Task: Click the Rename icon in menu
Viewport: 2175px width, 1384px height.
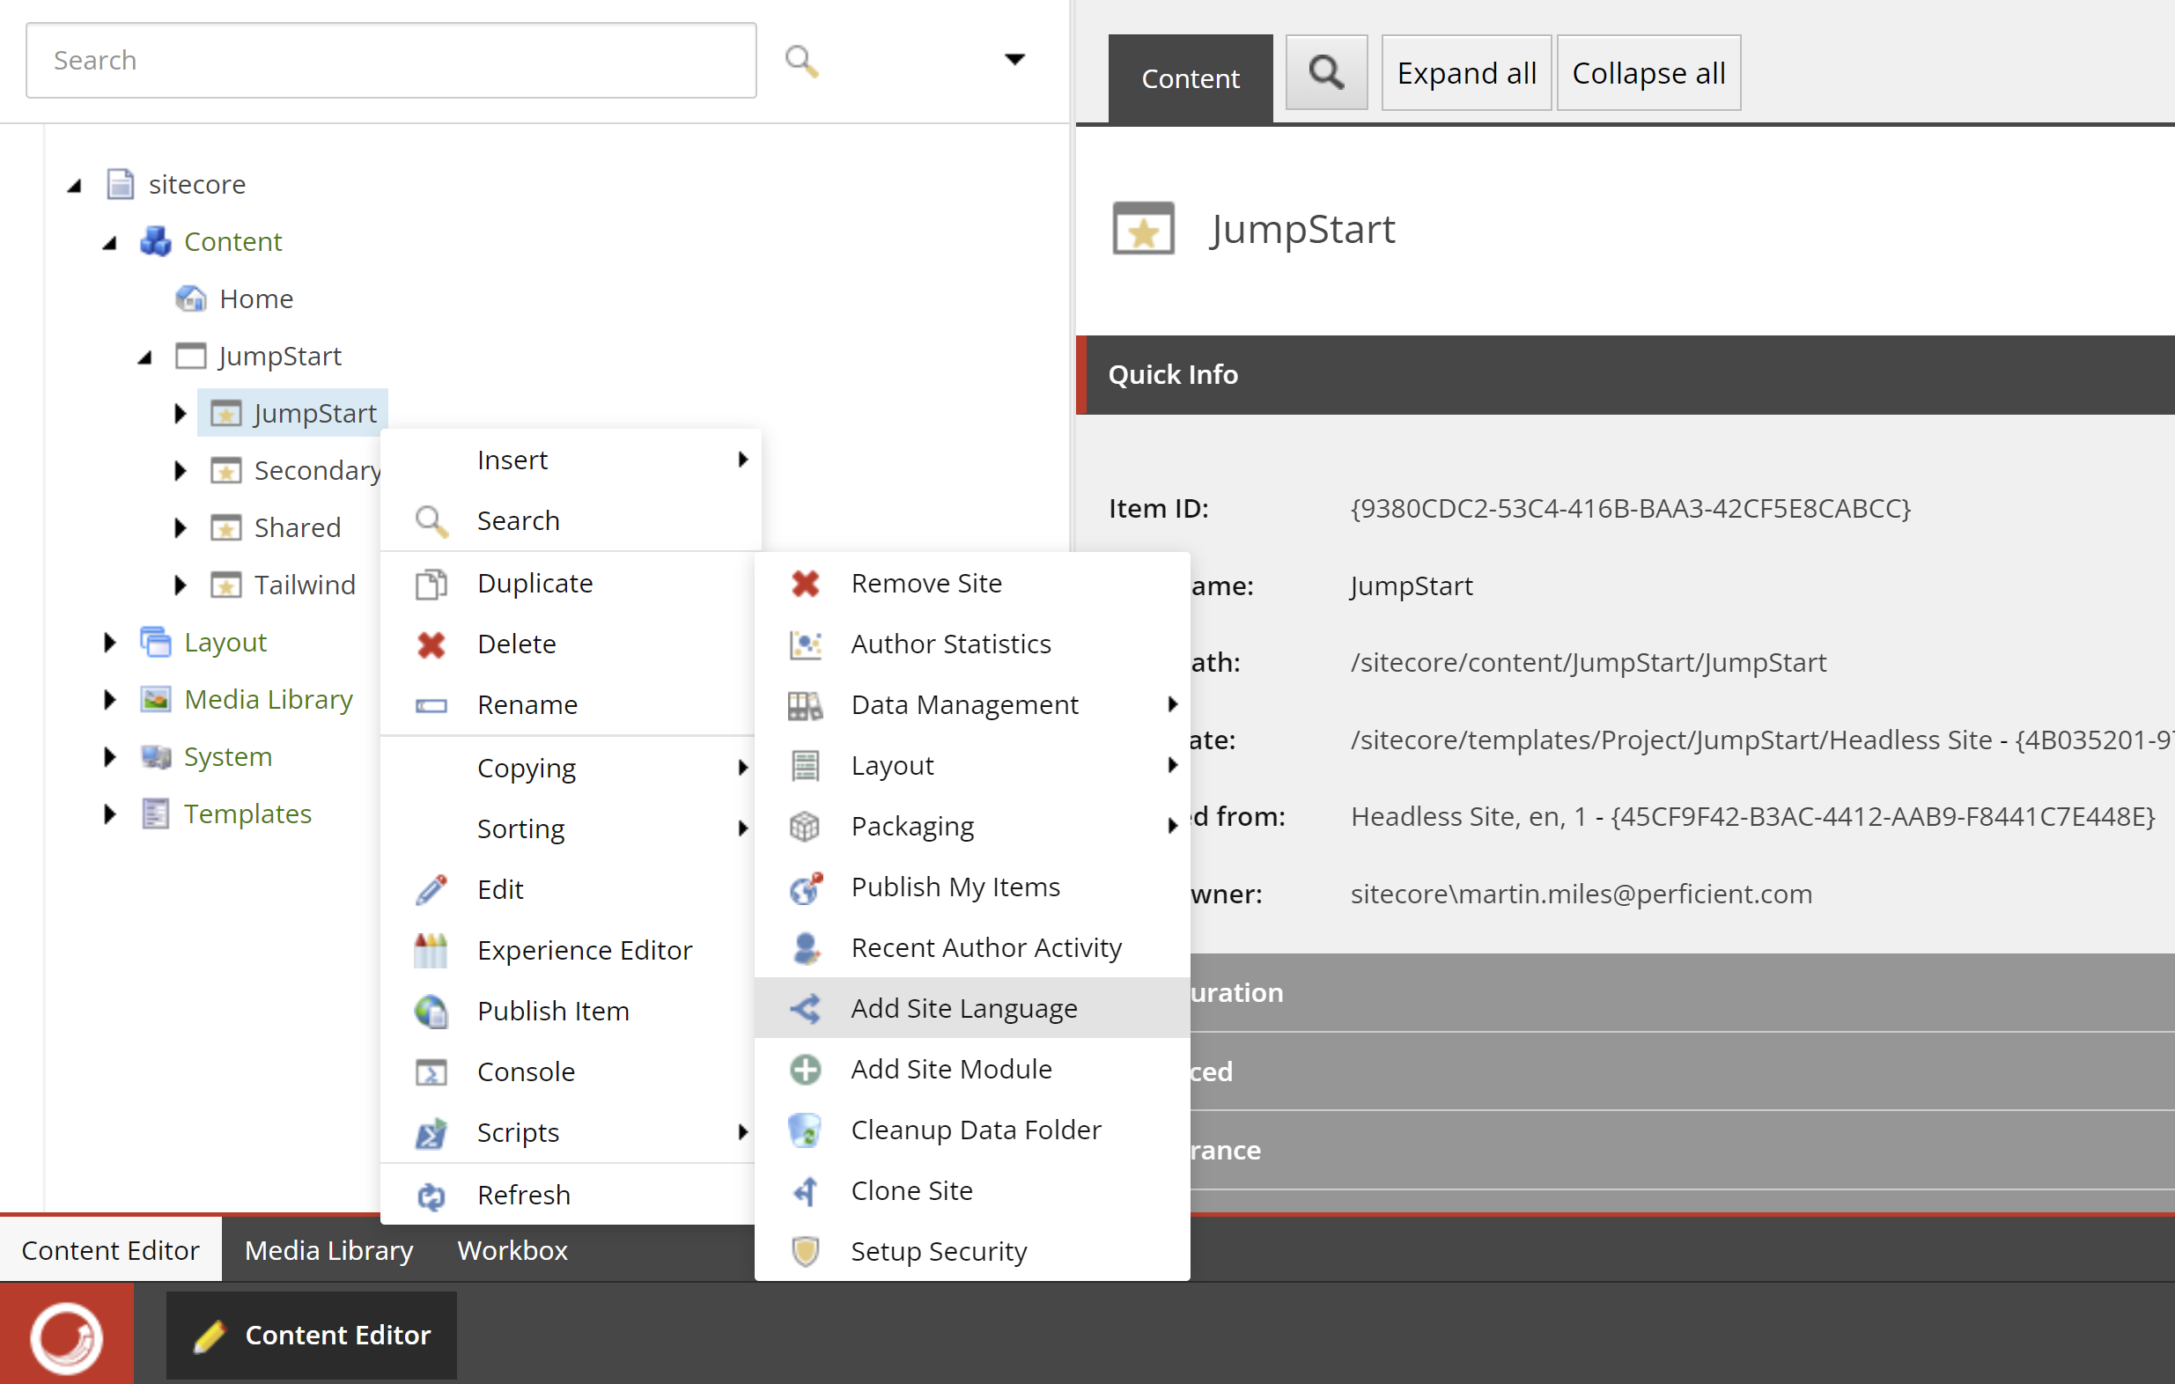Action: pos(431,705)
